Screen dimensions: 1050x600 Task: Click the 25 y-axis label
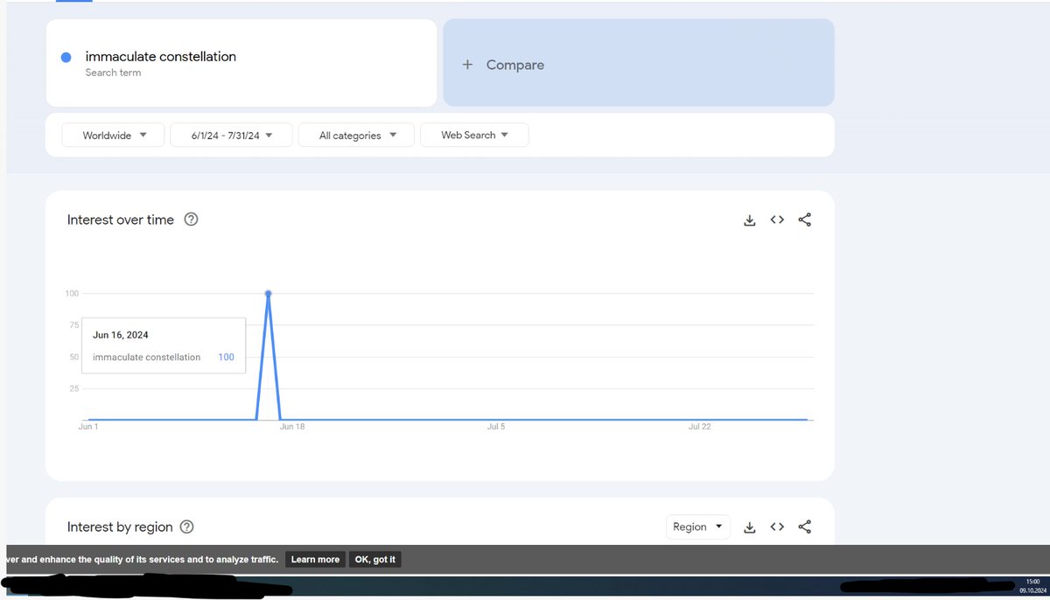coord(74,388)
